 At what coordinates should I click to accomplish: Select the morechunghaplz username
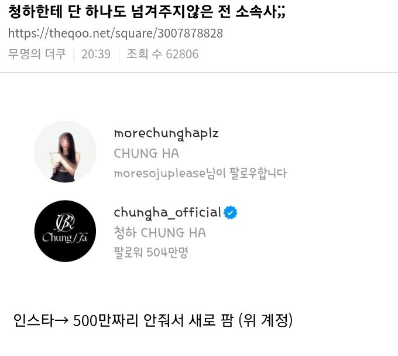[166, 134]
